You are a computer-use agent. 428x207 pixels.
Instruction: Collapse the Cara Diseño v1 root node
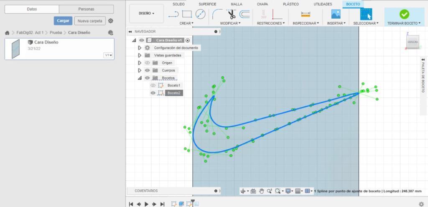(134, 41)
